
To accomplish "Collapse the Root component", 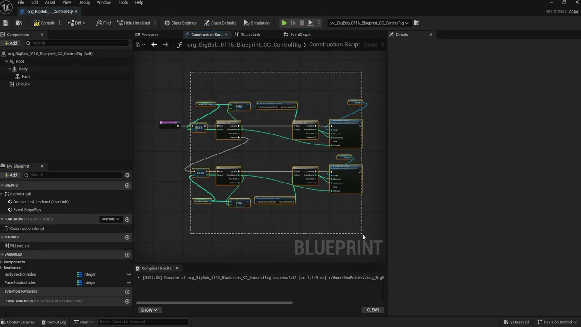I will [x=7, y=62].
